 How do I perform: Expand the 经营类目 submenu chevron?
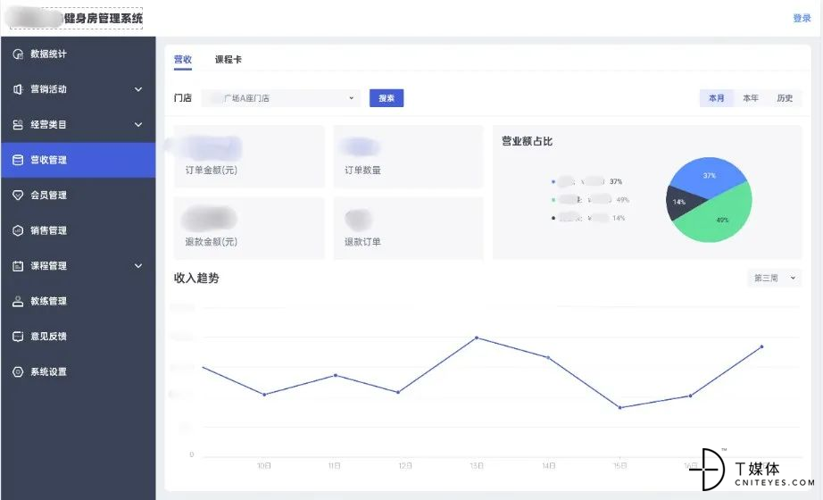point(138,124)
